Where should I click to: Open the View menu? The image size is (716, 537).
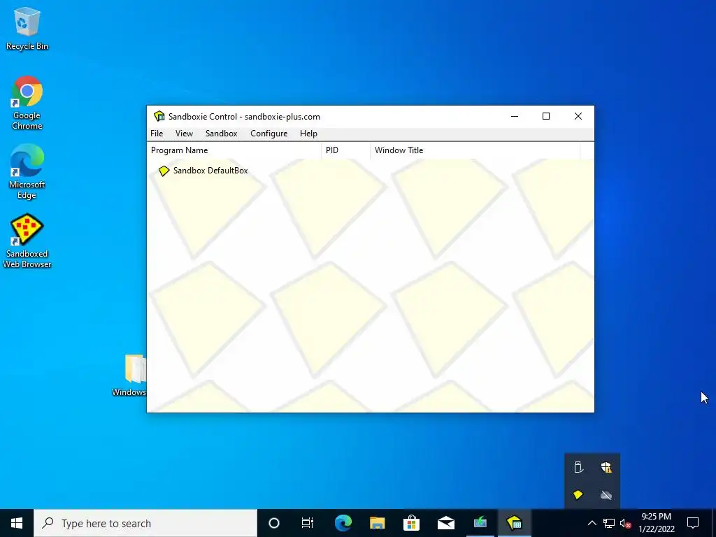tap(184, 134)
